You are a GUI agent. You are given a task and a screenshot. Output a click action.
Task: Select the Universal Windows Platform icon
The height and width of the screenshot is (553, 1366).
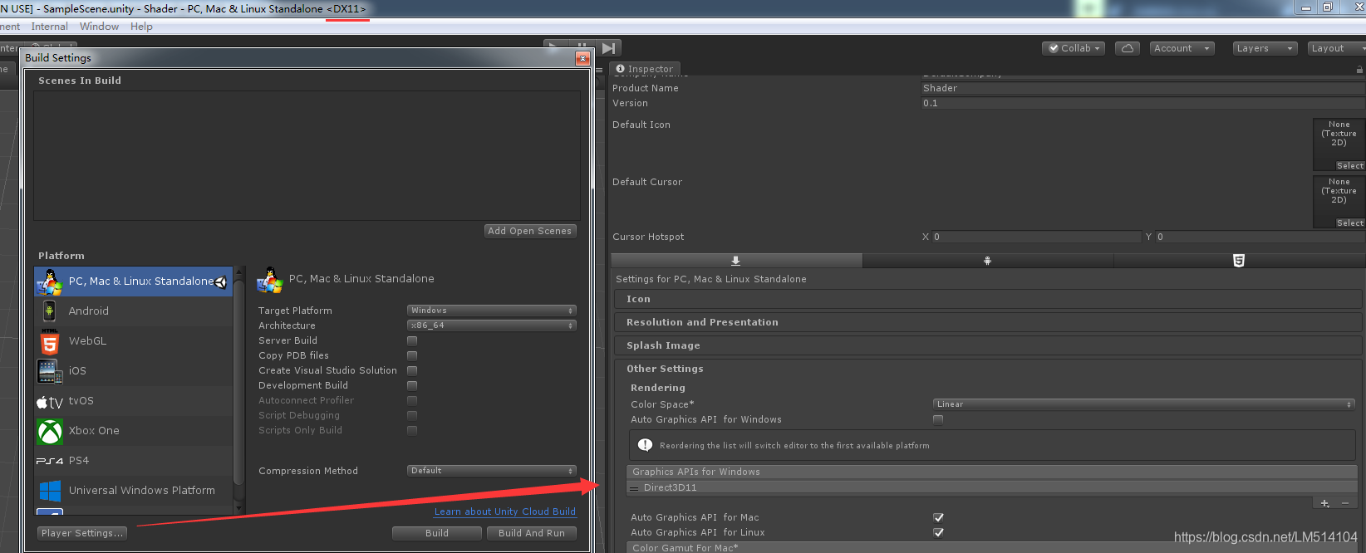50,491
